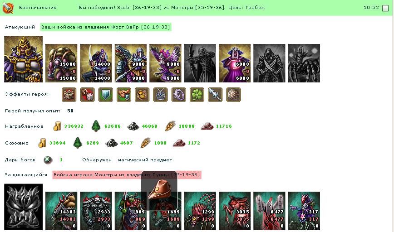The width and height of the screenshot is (394, 232).
Task: Click the sword and shield report icon
Action: (8, 8)
